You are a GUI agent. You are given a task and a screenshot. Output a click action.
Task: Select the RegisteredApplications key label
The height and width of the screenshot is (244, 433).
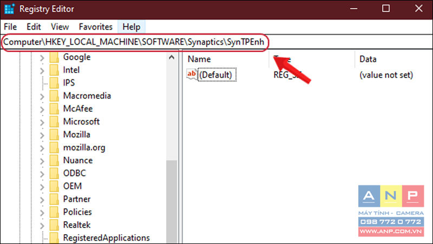tap(106, 238)
